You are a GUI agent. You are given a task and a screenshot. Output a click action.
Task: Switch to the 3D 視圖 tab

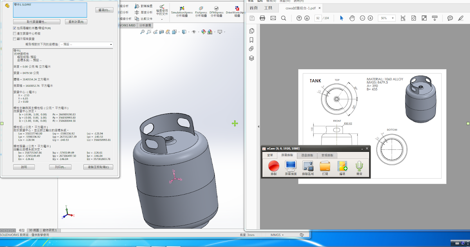click(34, 230)
